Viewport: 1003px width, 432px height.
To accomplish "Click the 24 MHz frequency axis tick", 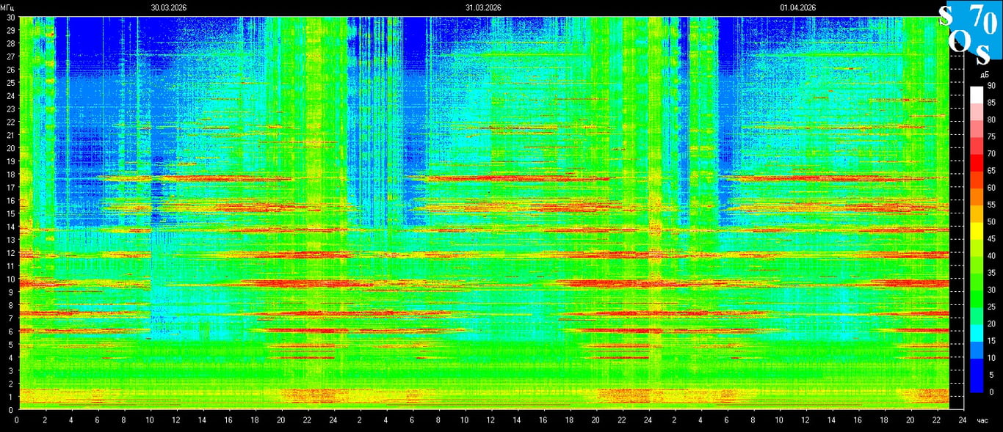I will click(10, 95).
